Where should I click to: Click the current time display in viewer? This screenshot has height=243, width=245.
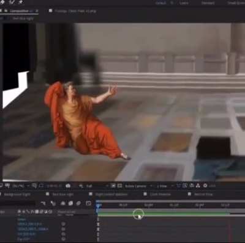click(x=54, y=186)
